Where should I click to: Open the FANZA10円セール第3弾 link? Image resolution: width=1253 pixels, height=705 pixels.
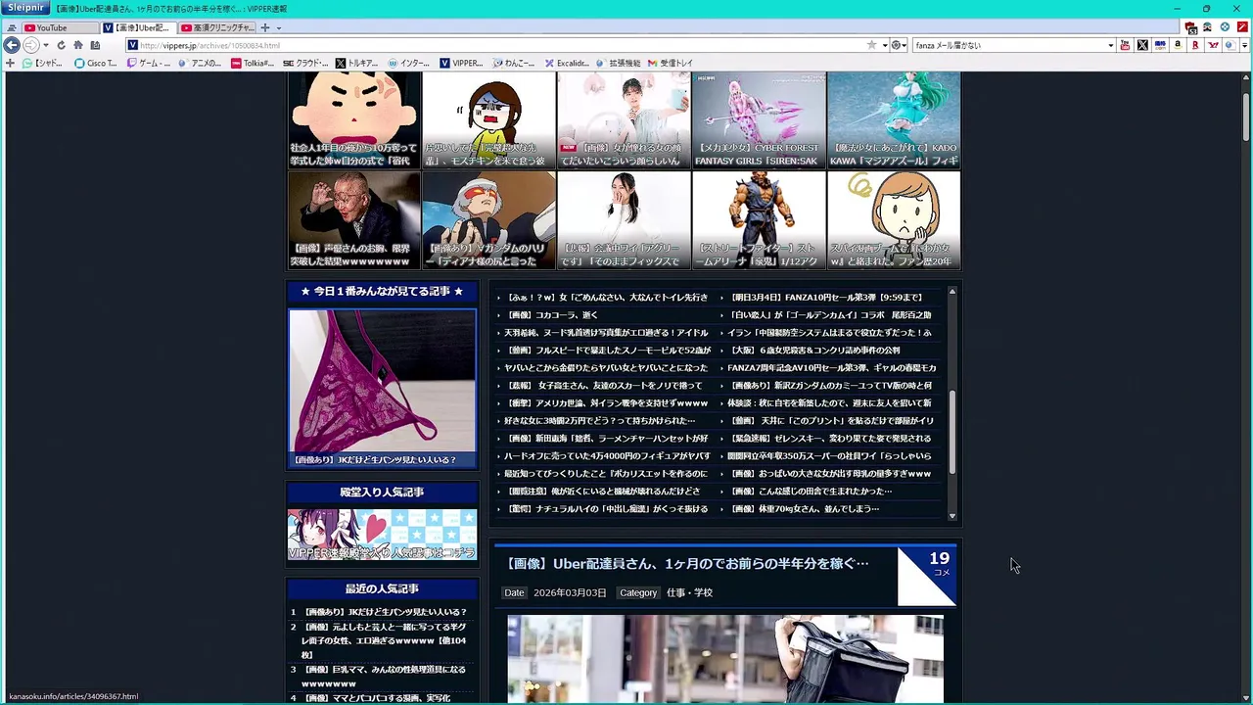pos(826,297)
